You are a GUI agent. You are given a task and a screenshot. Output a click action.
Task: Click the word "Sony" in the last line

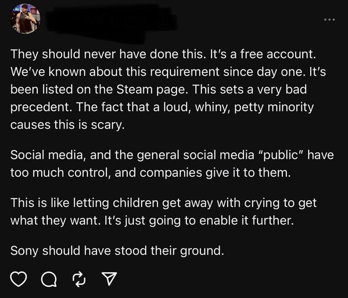[x=25, y=250]
